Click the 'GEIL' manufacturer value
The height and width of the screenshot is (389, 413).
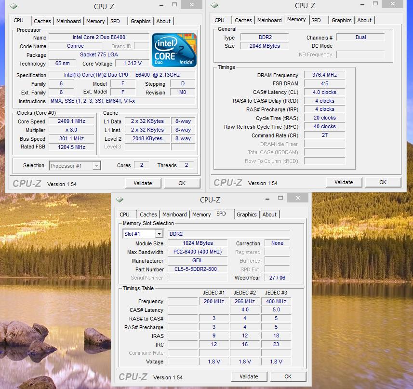pos(198,260)
